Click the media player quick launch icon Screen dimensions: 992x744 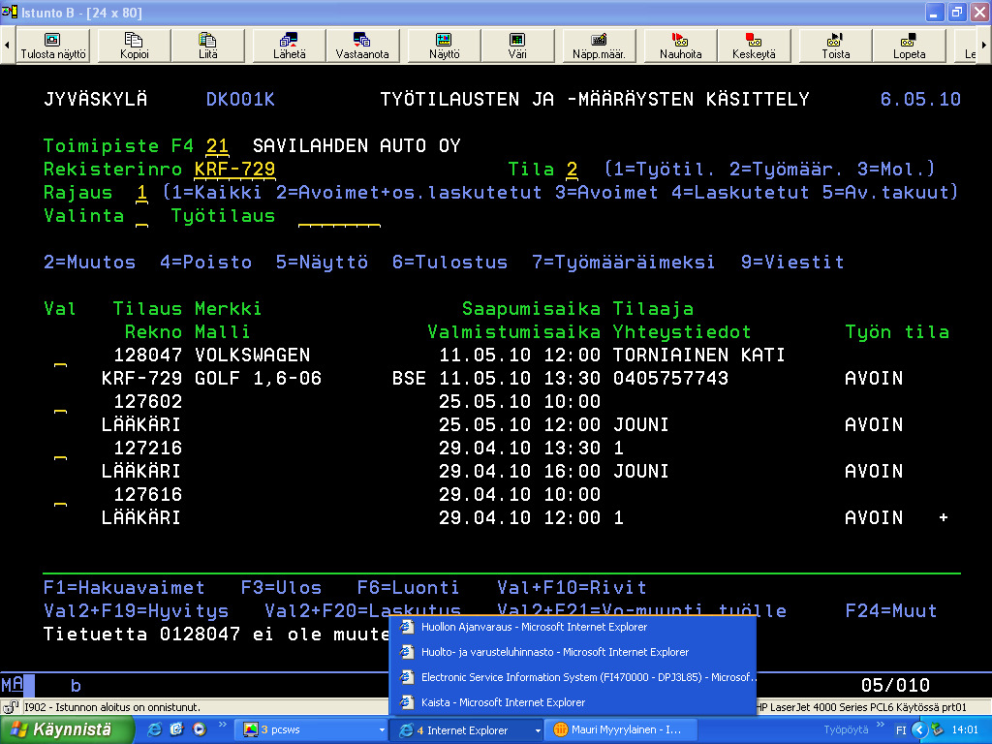(x=200, y=730)
